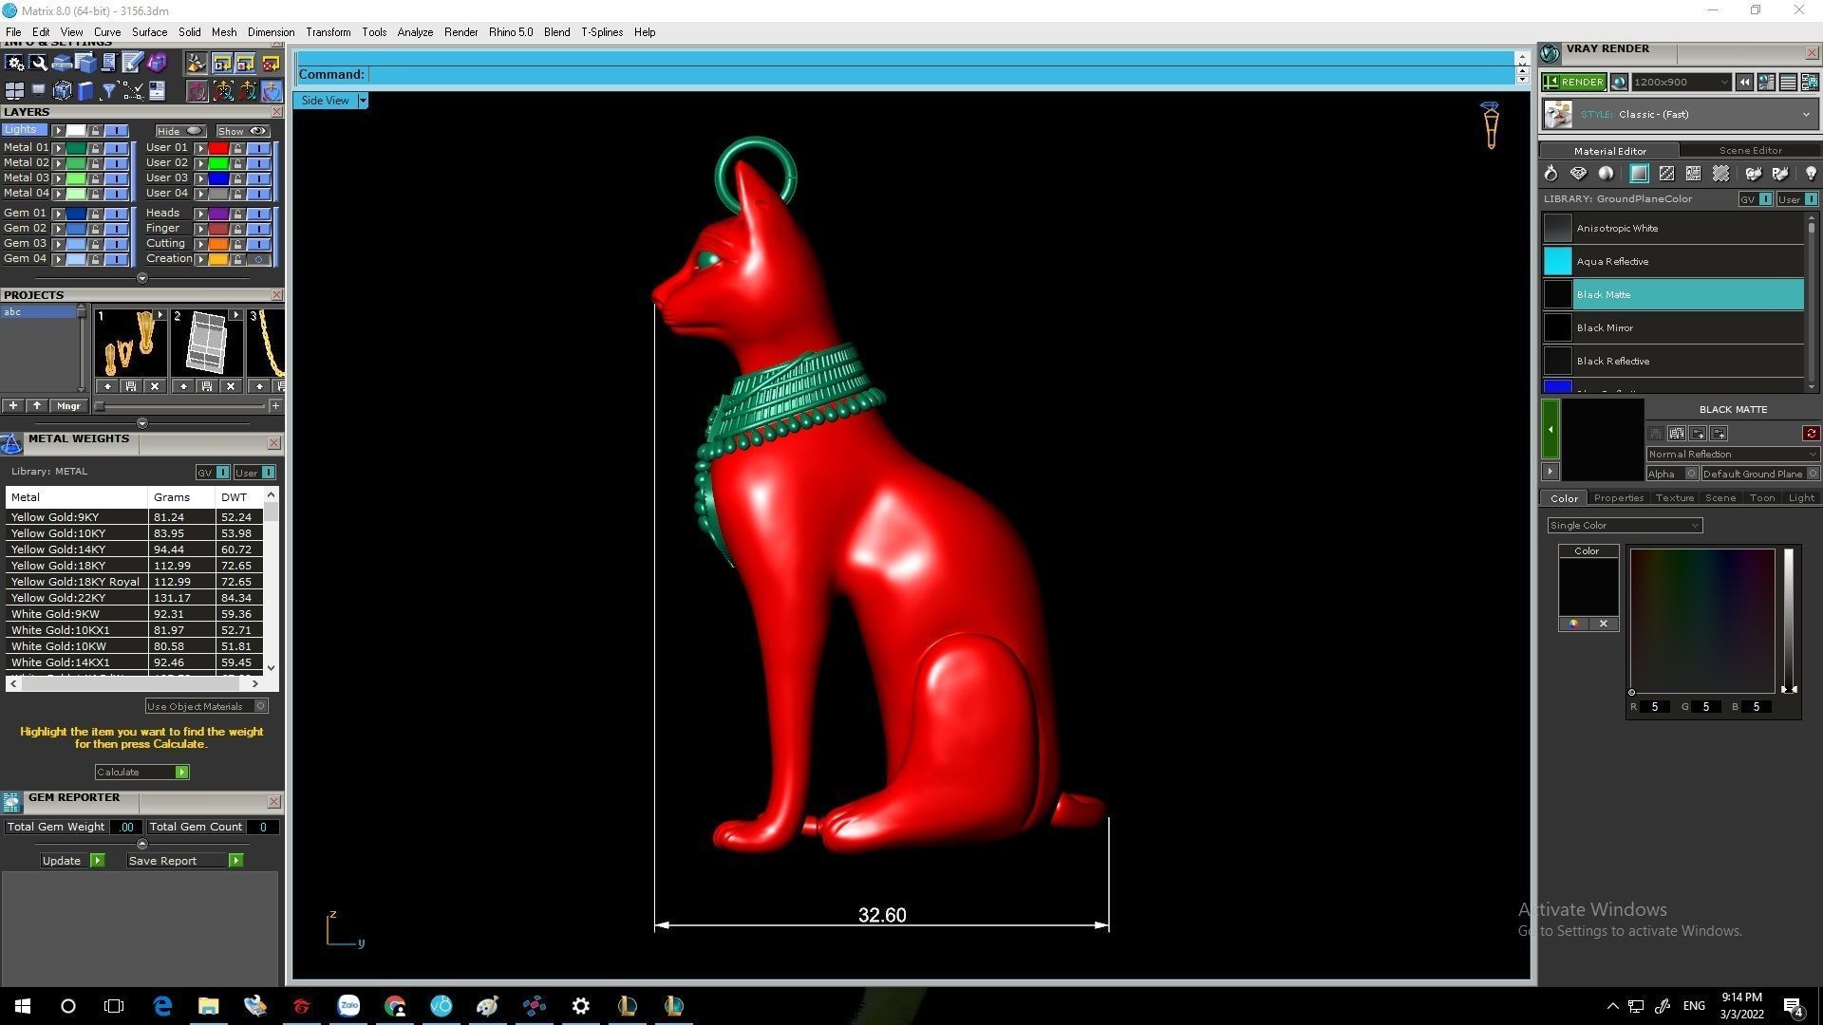Click the X clear color icon
Screen dimensions: 1823x1025
click(x=1604, y=624)
